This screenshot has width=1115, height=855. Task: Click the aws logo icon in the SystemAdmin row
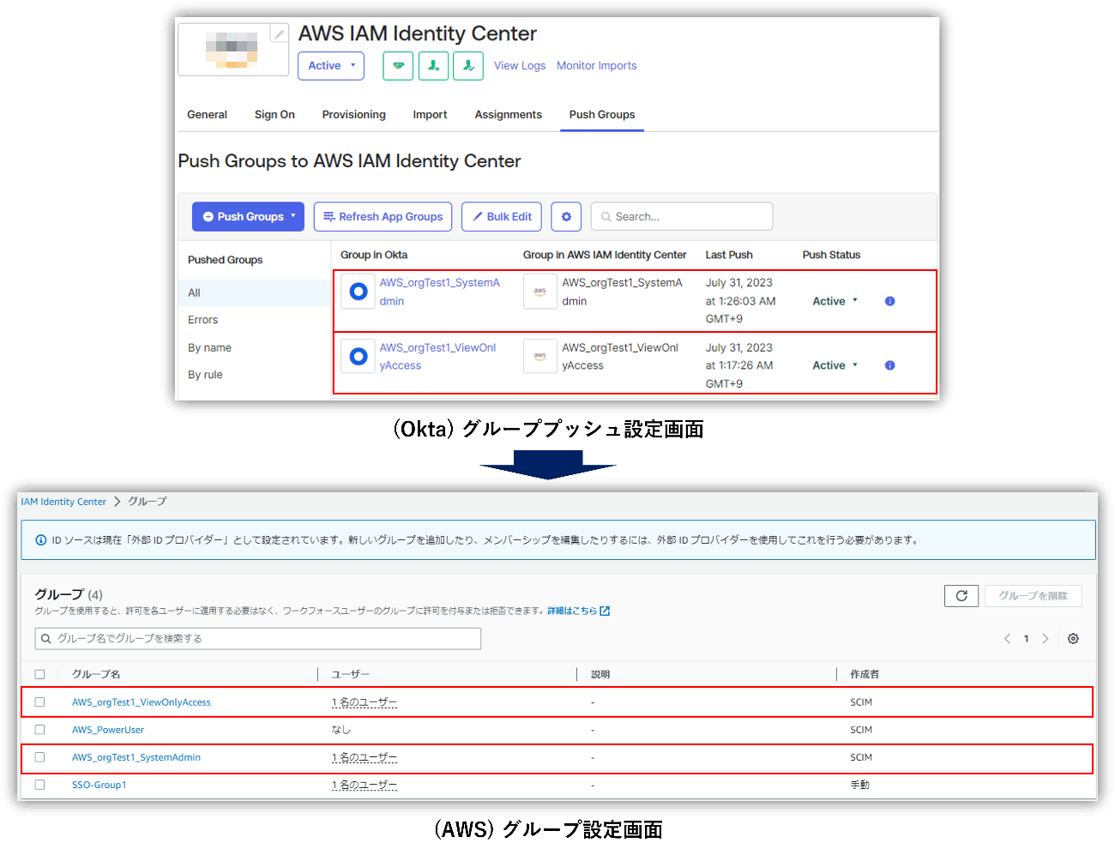click(x=540, y=292)
